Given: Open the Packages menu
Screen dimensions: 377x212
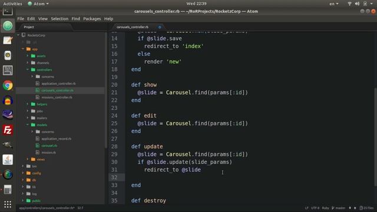Looking at the screenshot, I should (92, 19).
